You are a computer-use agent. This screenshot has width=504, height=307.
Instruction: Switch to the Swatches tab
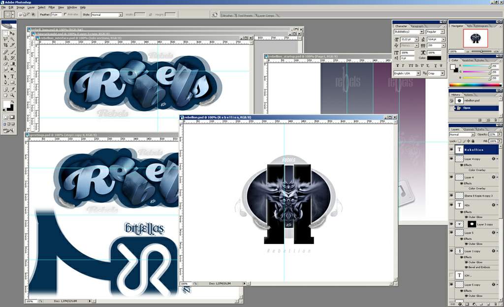468,60
